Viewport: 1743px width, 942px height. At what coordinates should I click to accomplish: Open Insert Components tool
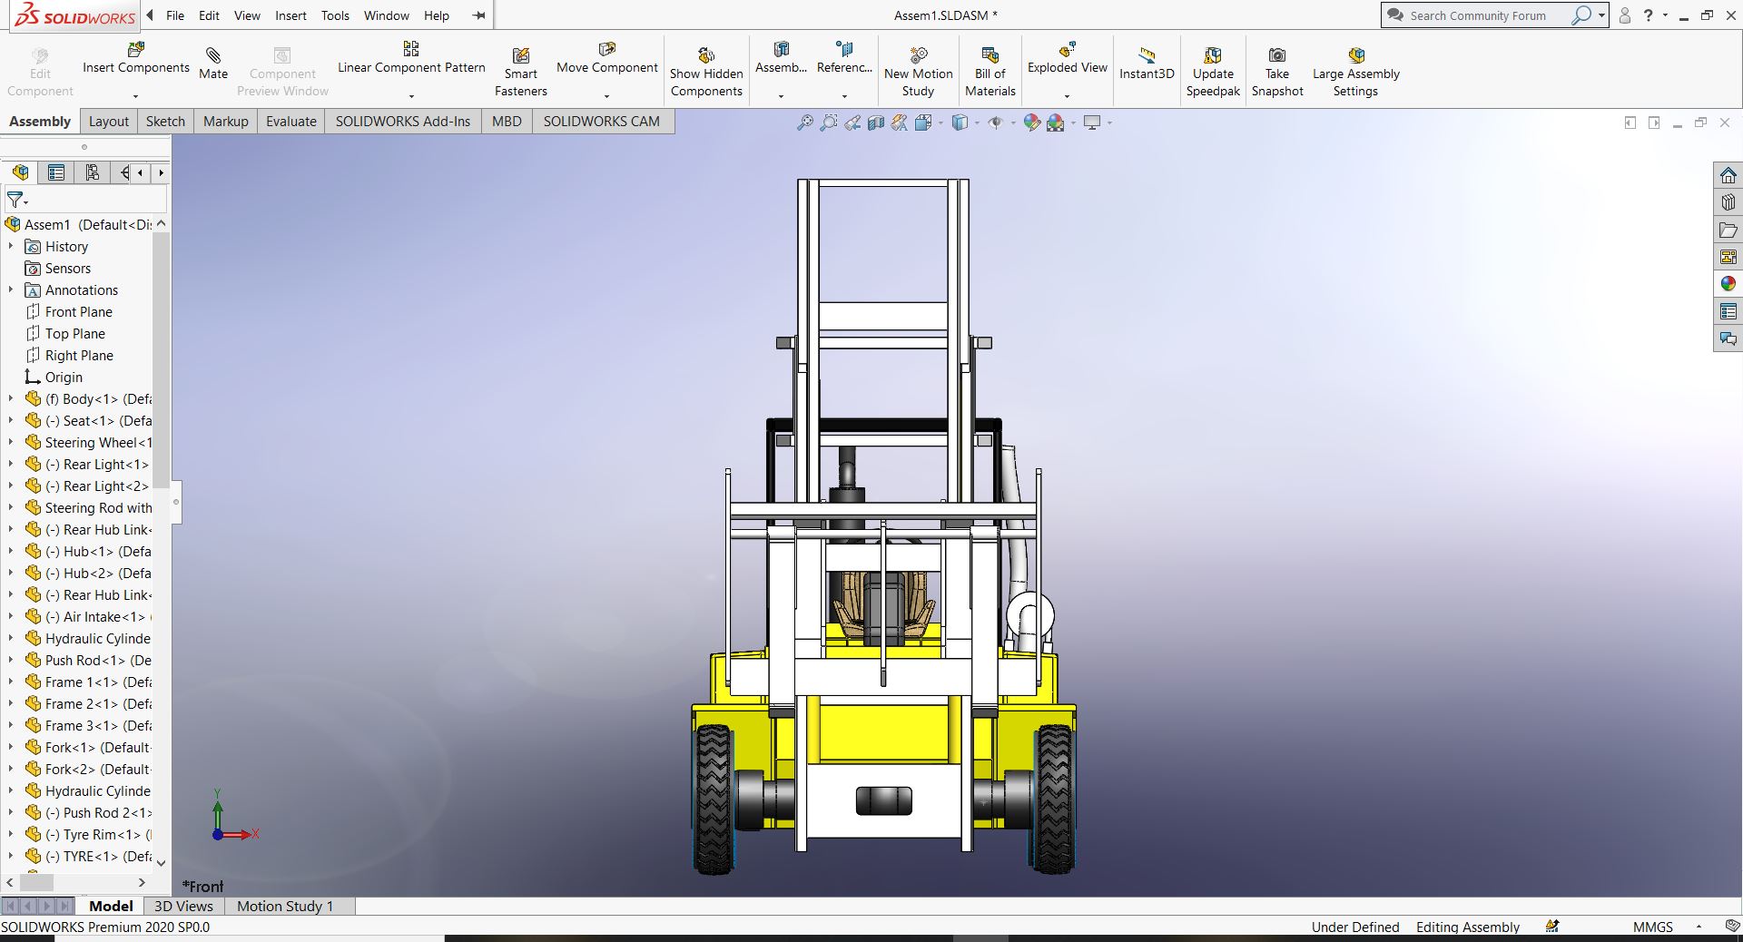pos(136,50)
